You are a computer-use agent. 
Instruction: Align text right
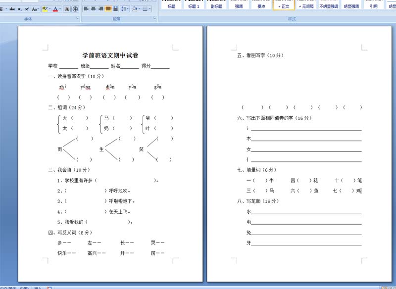click(x=101, y=9)
